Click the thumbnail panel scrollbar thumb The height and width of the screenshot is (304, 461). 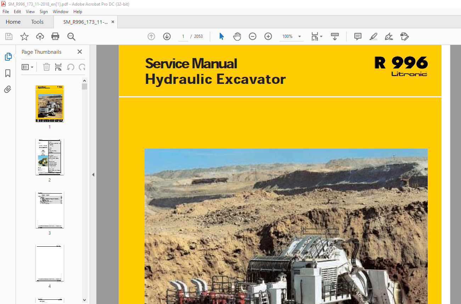[x=84, y=87]
